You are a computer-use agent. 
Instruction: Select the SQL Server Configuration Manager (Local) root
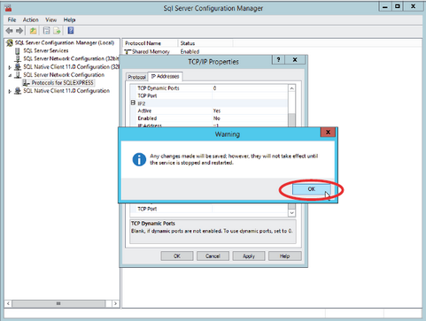point(65,42)
